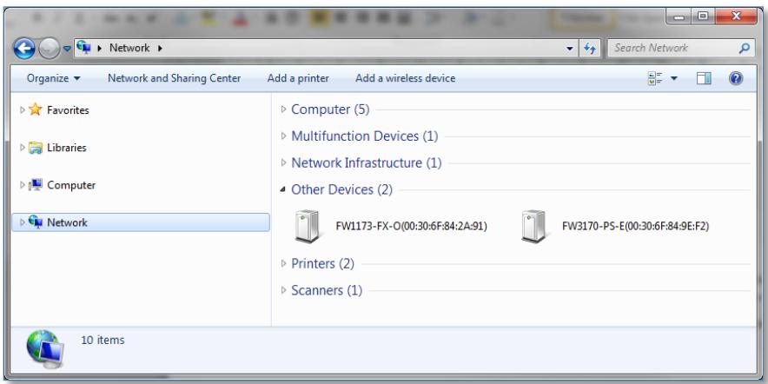Screen dimensions: 768x384
Task: Select the FW3170-PS-E device icon
Action: pos(534,226)
